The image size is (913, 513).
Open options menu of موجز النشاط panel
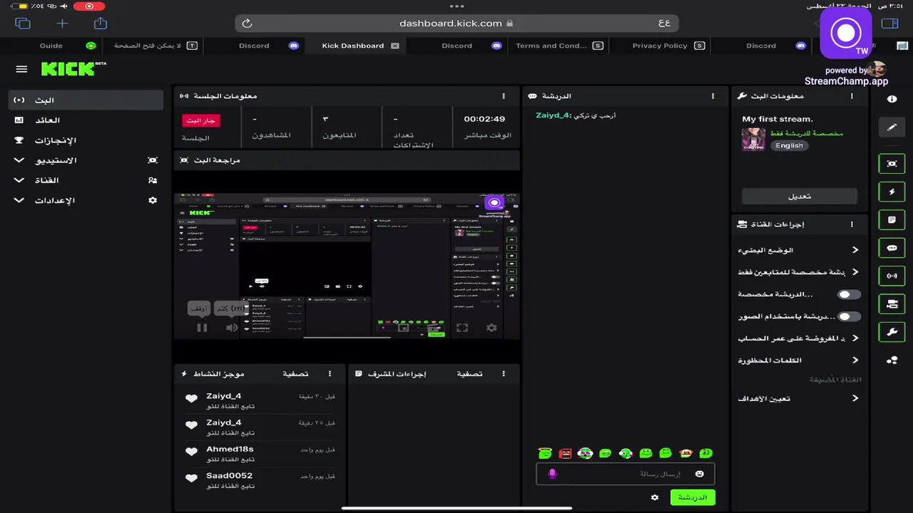click(x=330, y=374)
